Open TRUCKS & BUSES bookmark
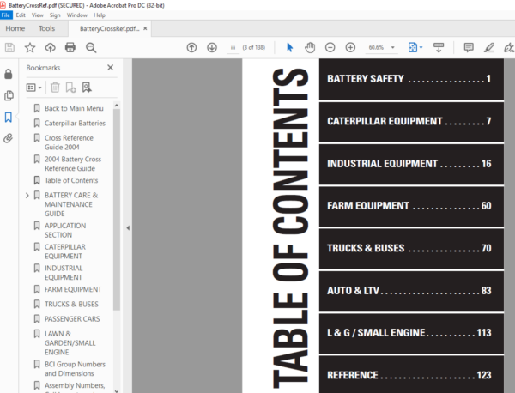The image size is (515, 393). click(71, 304)
